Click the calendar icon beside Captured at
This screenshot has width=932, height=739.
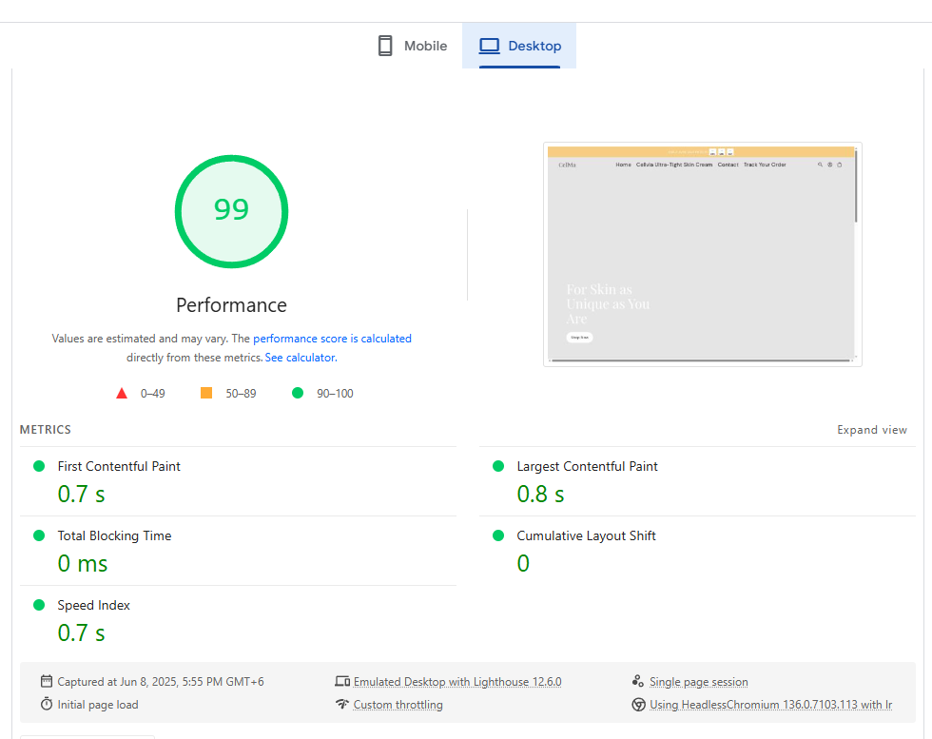(47, 681)
